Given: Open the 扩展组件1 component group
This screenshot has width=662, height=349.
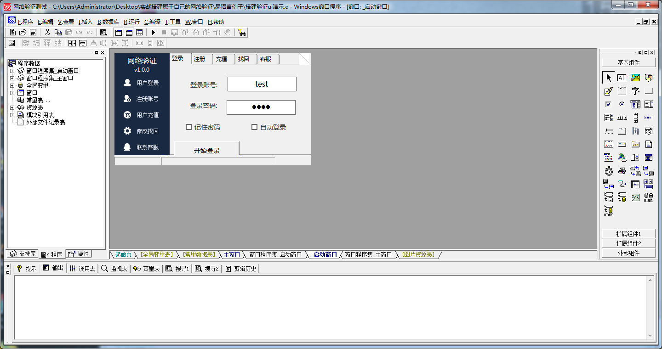Looking at the screenshot, I should 628,234.
